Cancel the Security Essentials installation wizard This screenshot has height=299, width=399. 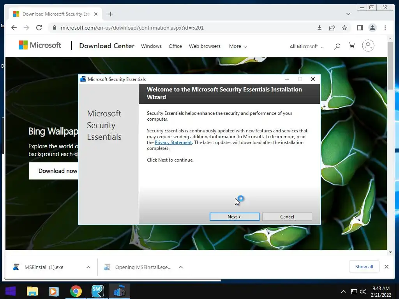(287, 216)
